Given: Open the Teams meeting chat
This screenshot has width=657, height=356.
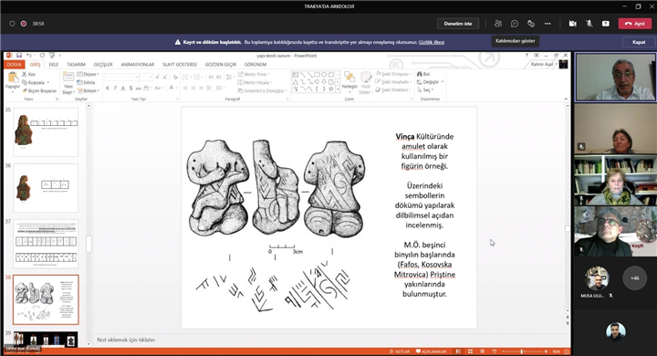Looking at the screenshot, I should (x=515, y=24).
